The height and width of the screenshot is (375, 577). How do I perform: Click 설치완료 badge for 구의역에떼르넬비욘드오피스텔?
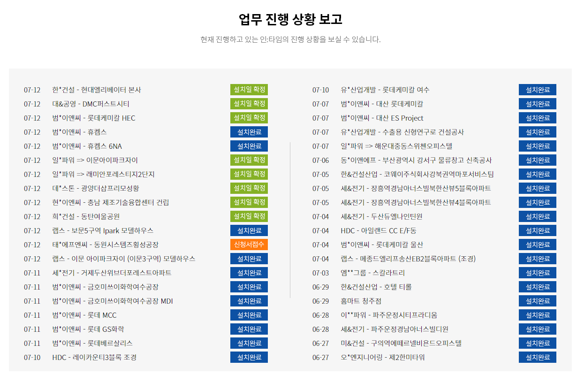(538, 343)
